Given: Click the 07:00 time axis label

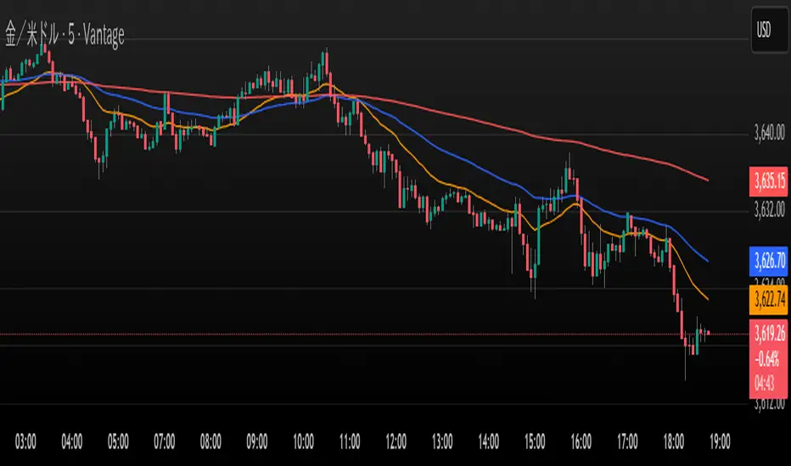Looking at the screenshot, I should pyautogui.click(x=165, y=441).
